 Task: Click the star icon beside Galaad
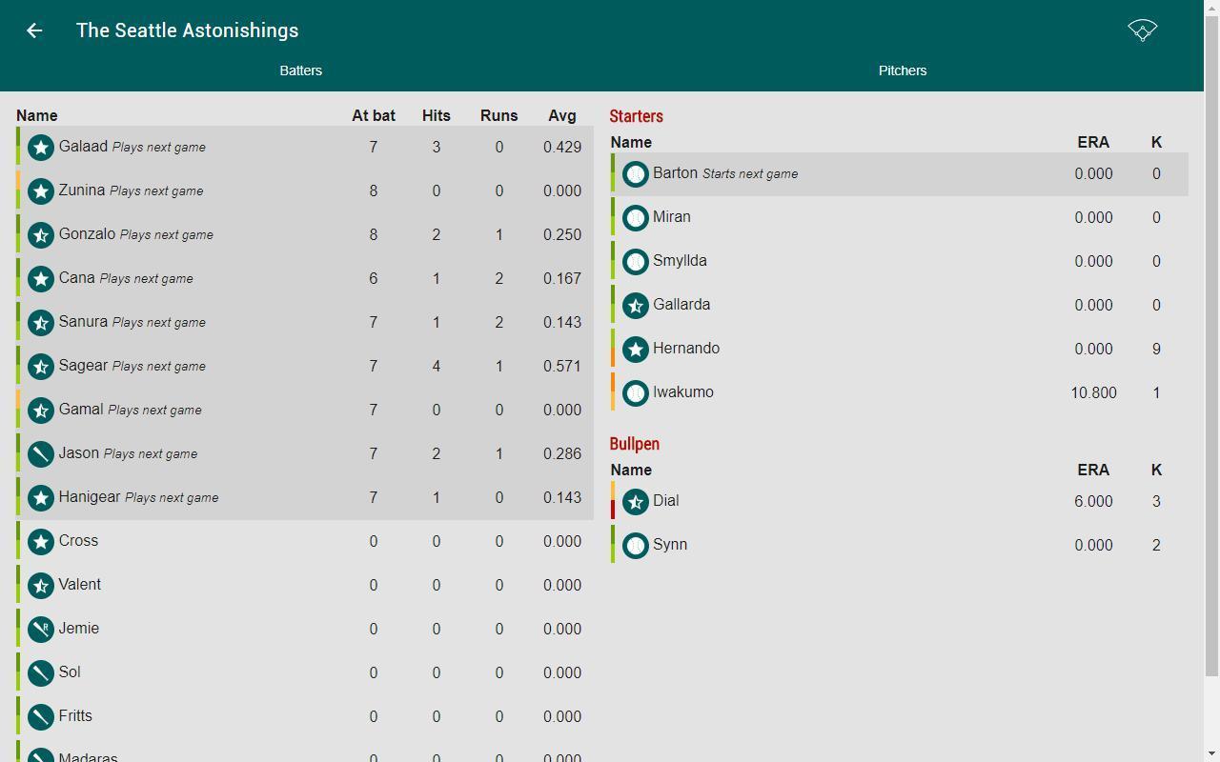point(40,148)
